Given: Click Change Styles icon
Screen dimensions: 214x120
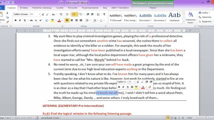Looking at the screenshot, I should tap(191, 18).
